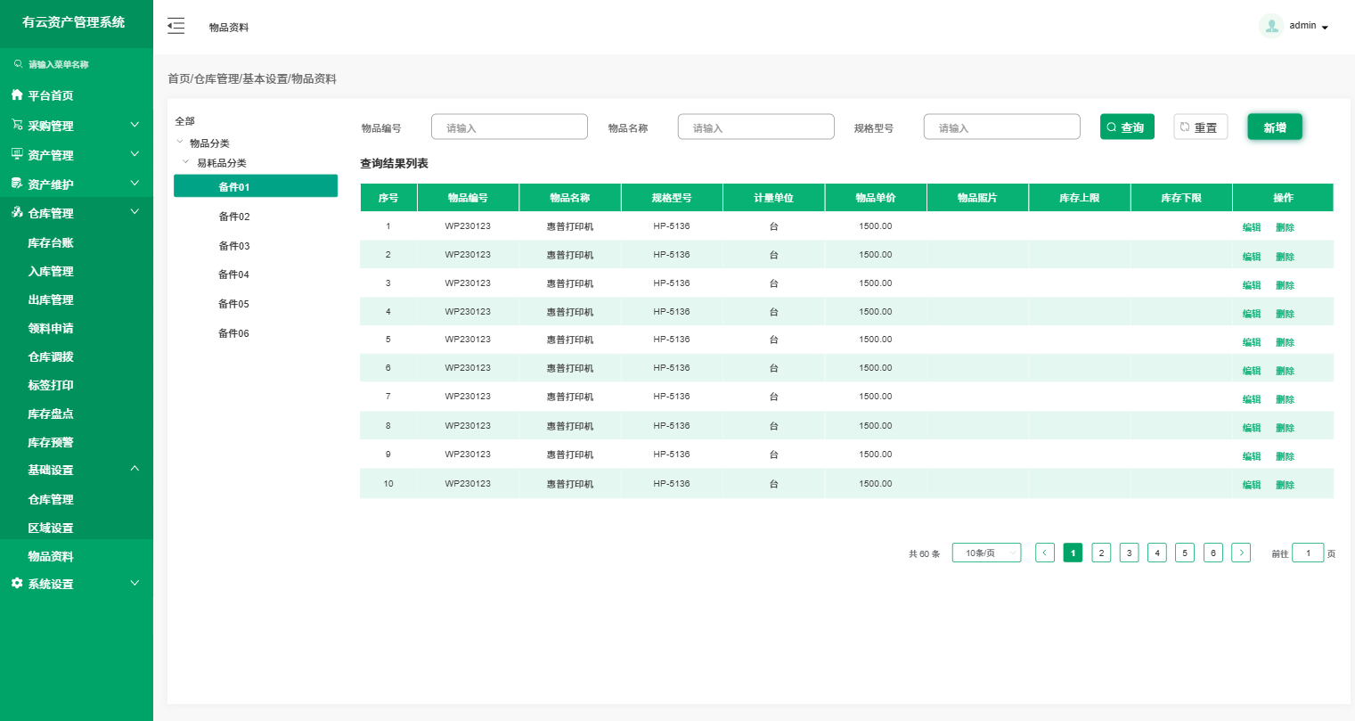This screenshot has height=721, width=1355.
Task: Collapse the 基础设置 submenu chevron
Action: 135,469
